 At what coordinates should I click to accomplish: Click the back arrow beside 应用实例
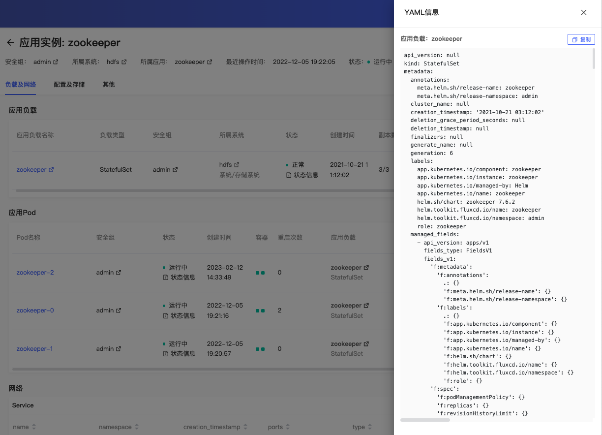pyautogui.click(x=10, y=42)
